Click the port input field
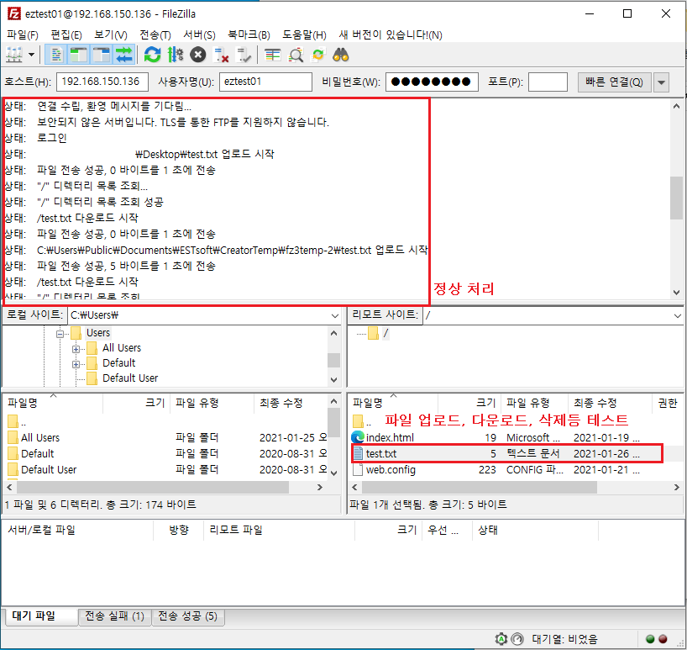687x650 pixels. [x=548, y=82]
